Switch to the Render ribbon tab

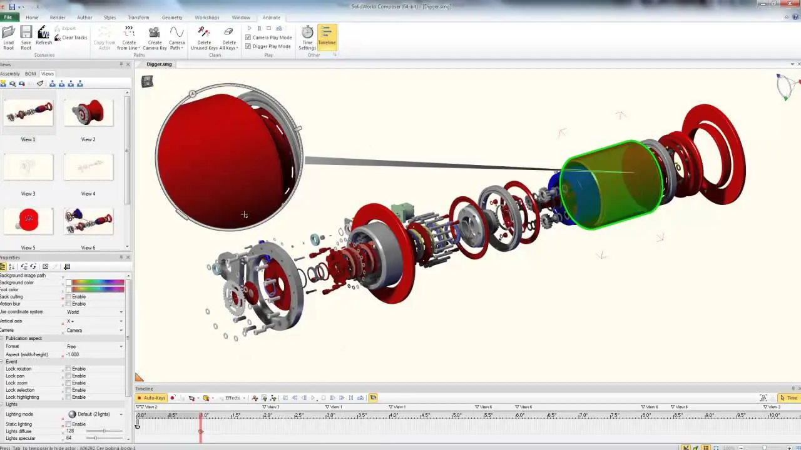58,17
